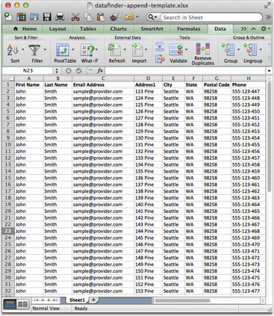Open the Charts ribbon tab

tap(118, 29)
